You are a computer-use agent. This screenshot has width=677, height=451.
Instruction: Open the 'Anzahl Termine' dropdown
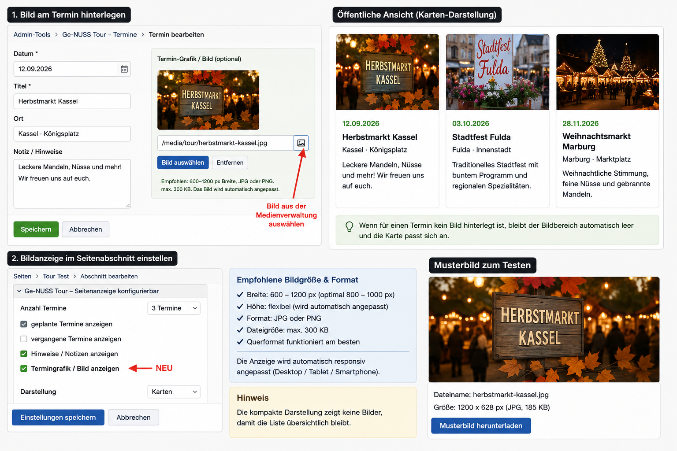[x=174, y=308]
